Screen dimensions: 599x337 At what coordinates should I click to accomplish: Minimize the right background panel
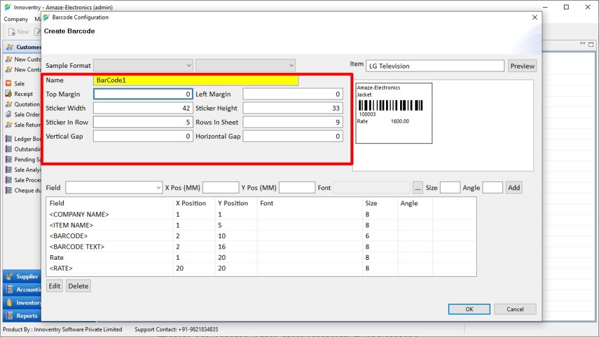click(583, 43)
